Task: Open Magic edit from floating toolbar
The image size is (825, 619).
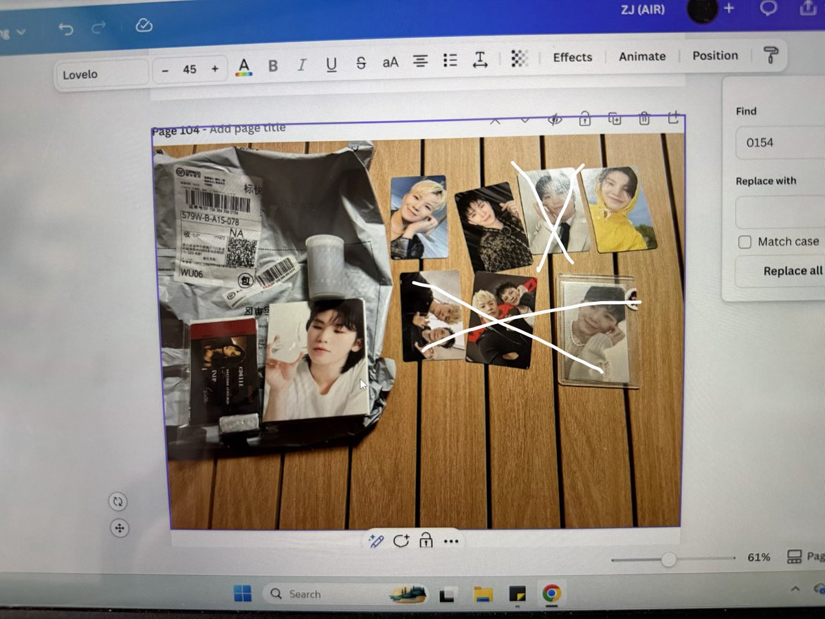Action: pos(375,541)
